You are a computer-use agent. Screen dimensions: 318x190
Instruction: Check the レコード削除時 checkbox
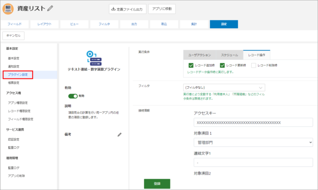pyautogui.click(x=253, y=65)
